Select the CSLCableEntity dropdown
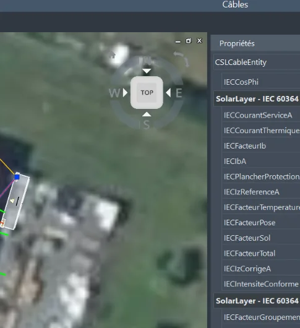 tap(257, 62)
